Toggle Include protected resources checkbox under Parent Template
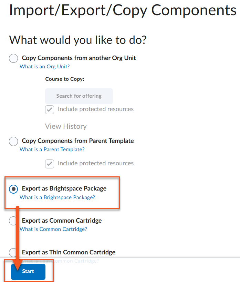Screen dimensions: 240x282 pyautogui.click(x=50, y=164)
